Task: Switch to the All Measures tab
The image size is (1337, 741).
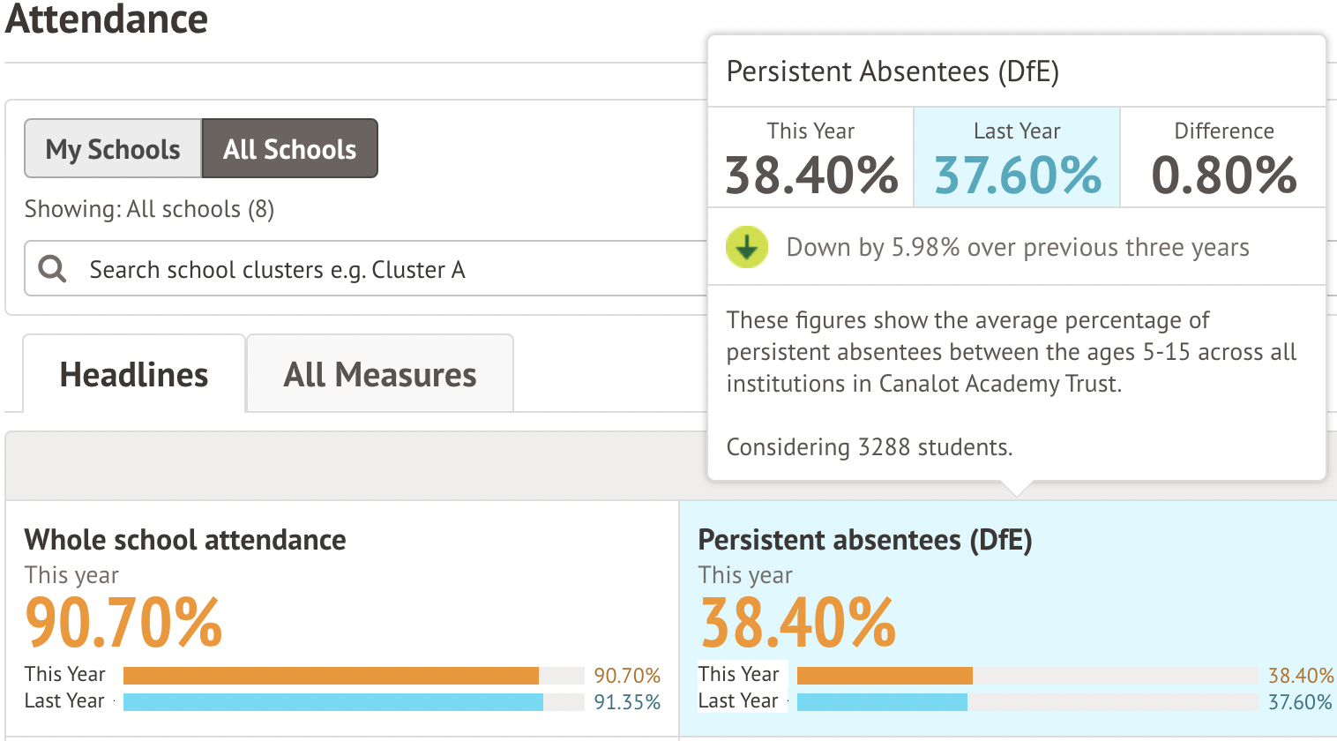Action: 380,375
